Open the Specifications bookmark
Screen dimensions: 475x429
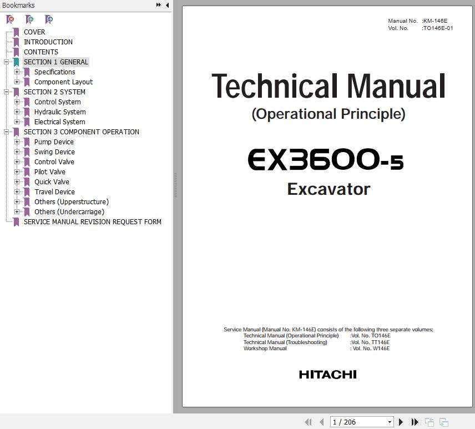point(55,72)
